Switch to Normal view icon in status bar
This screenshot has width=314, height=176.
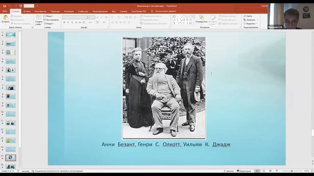coord(257,171)
